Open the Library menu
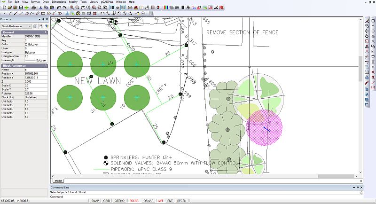 pyautogui.click(x=94, y=2)
